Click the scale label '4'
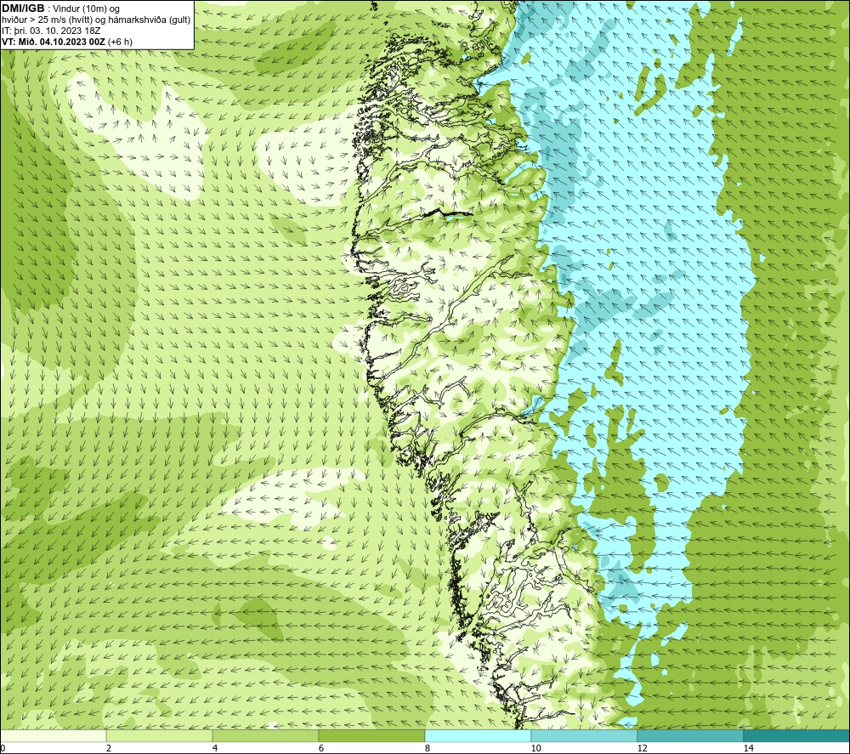 (x=215, y=749)
